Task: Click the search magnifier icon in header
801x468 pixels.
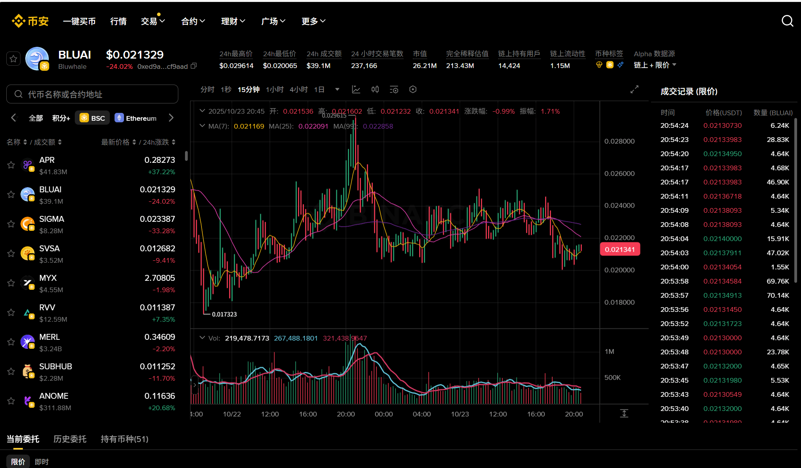Action: [x=787, y=21]
